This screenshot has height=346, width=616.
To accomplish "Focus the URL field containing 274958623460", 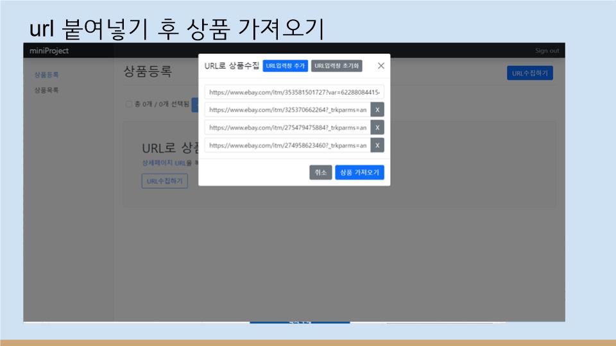I will (x=287, y=145).
